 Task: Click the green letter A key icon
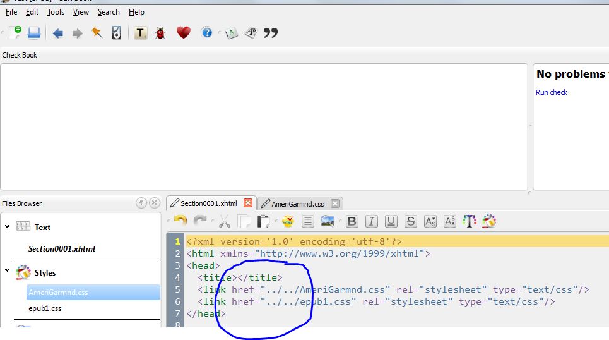coord(231,33)
